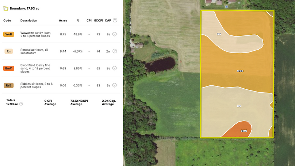This screenshot has width=295, height=166.
Task: Click help icon in Rensselaer loam row
Action: coord(114,51)
